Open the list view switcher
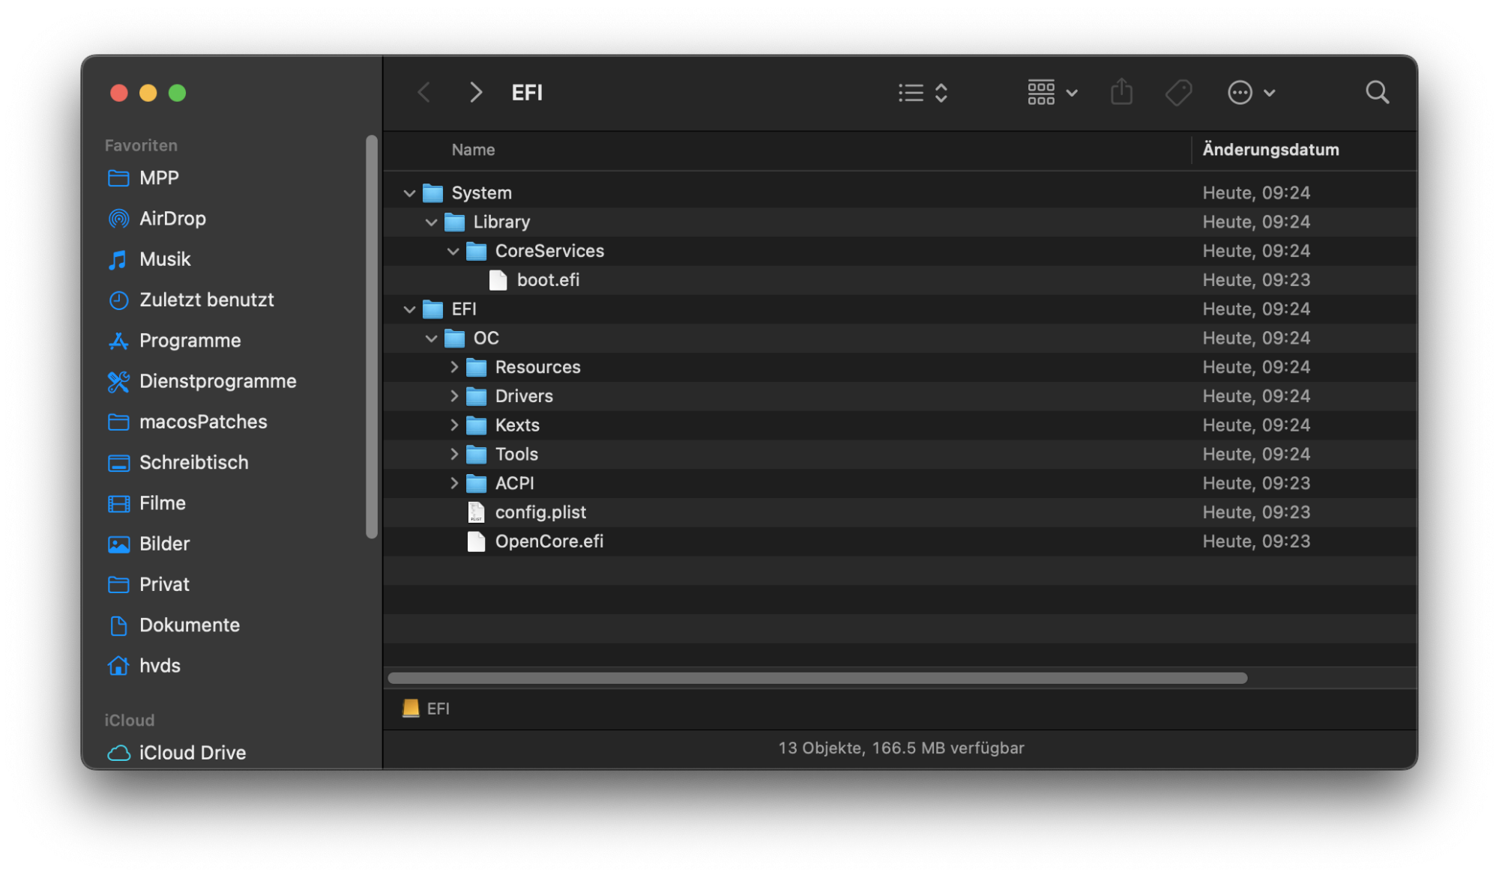The width and height of the screenshot is (1499, 877). tap(923, 93)
